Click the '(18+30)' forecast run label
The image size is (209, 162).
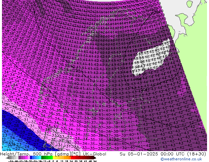(196, 154)
